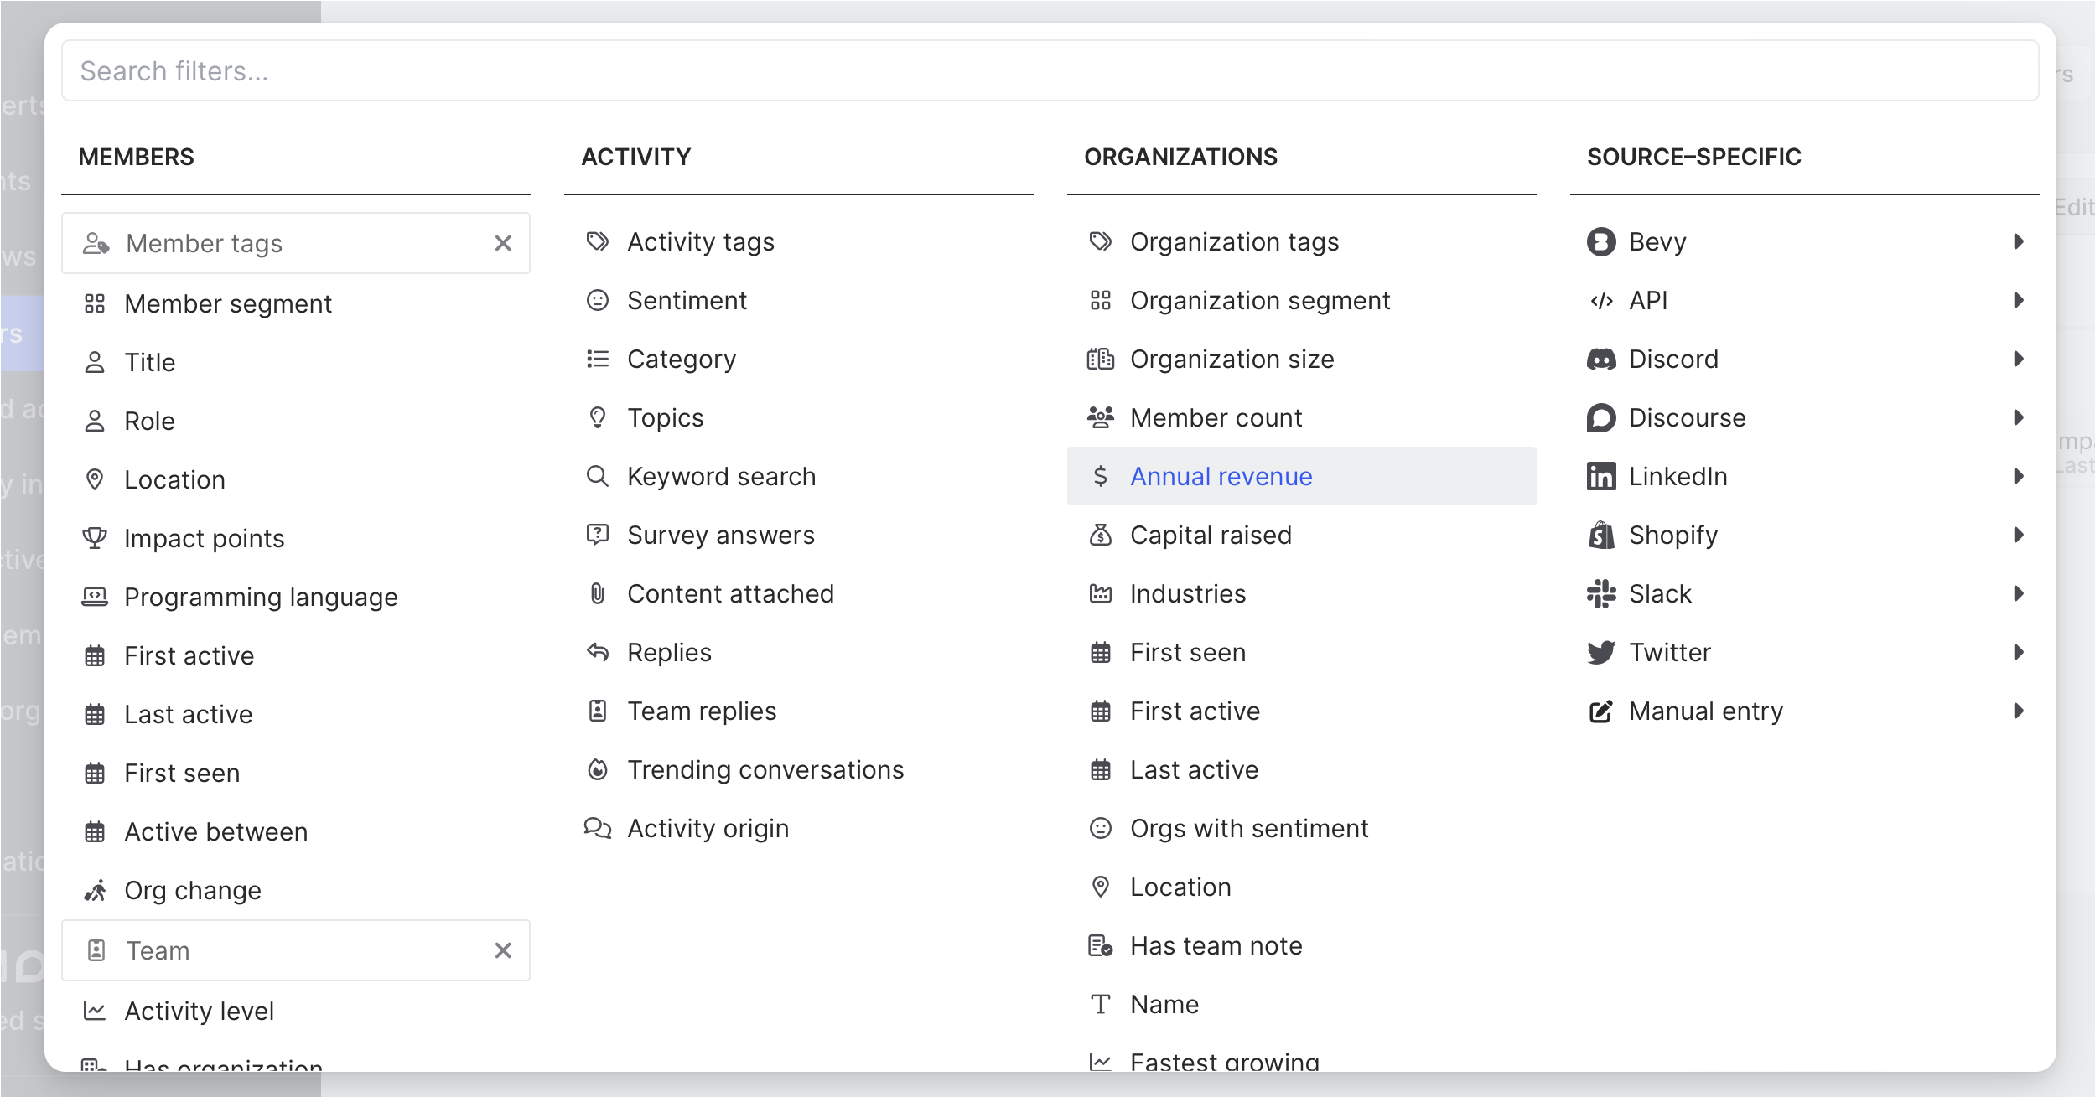Pick the Orgs with sentiment filter
This screenshot has height=1097, width=2095.
coord(1248,829)
